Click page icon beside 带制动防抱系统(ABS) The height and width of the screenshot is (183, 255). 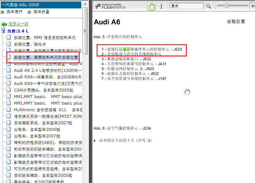pos(9,142)
